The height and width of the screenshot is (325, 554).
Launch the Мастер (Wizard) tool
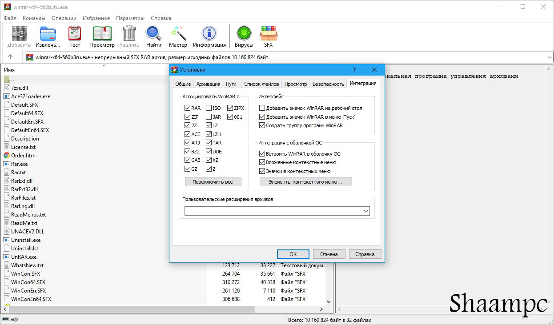click(178, 36)
